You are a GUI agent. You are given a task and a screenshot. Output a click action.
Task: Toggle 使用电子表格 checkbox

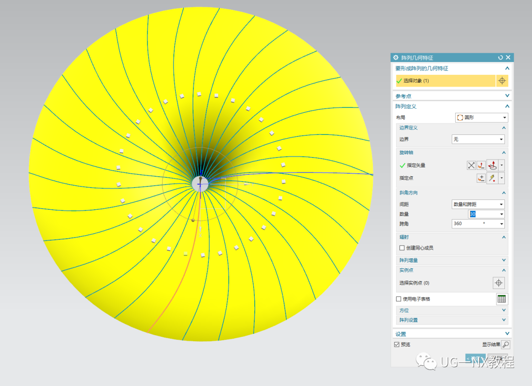coord(399,299)
